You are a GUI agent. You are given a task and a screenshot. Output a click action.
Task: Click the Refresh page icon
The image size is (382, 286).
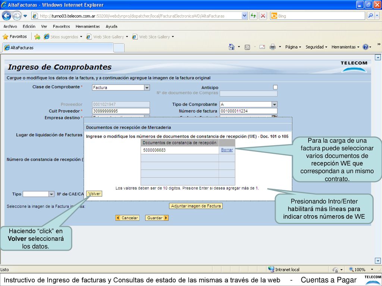[x=253, y=16]
